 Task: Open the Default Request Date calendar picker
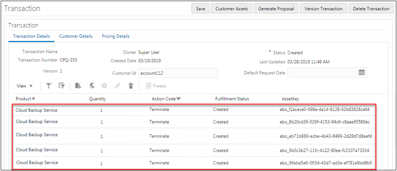pos(362,72)
